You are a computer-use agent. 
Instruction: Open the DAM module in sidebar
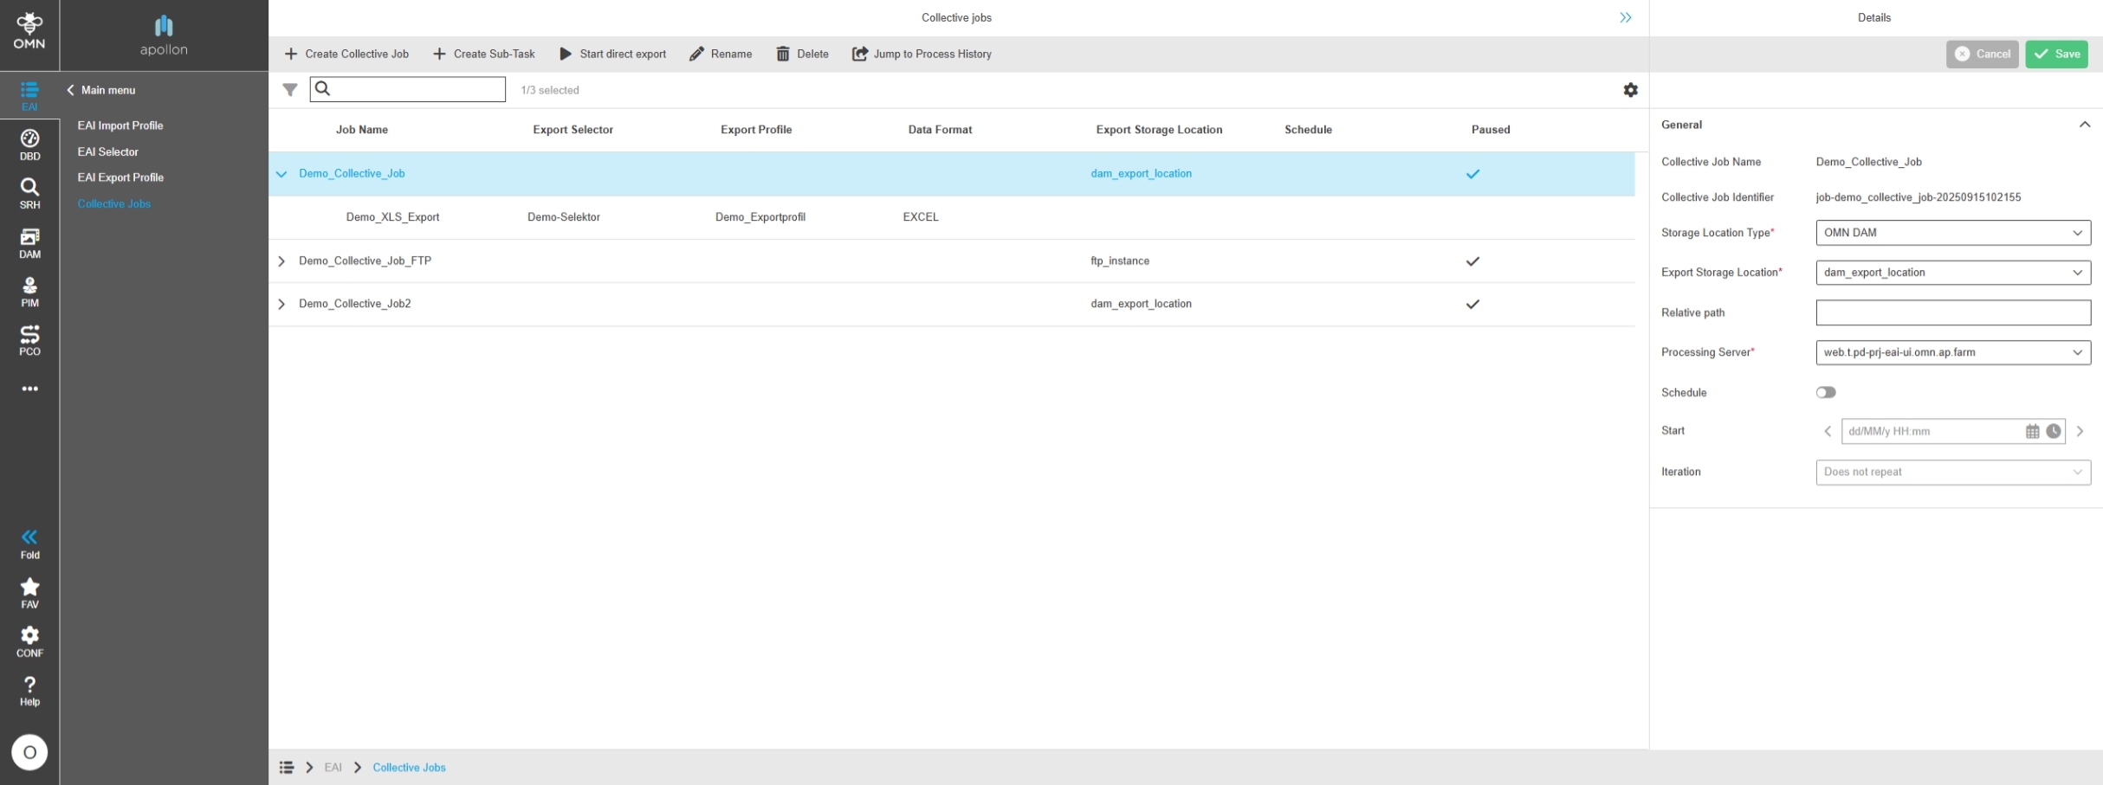coord(29,243)
